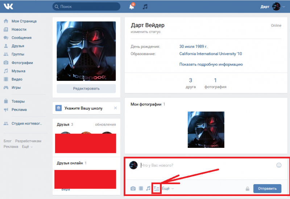Attach a video using the film icon in post box

pyautogui.click(x=141, y=188)
